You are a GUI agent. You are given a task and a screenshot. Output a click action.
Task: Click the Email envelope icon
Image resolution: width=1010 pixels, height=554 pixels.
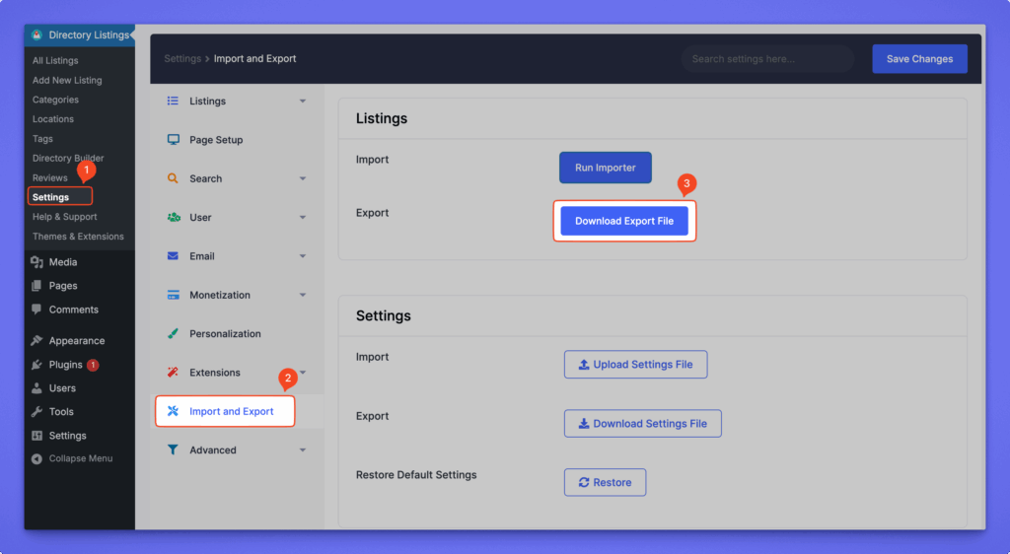tap(173, 256)
